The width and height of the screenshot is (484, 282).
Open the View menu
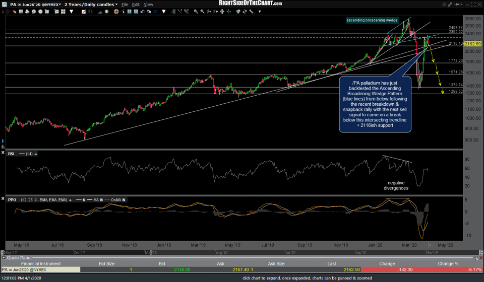148,4
